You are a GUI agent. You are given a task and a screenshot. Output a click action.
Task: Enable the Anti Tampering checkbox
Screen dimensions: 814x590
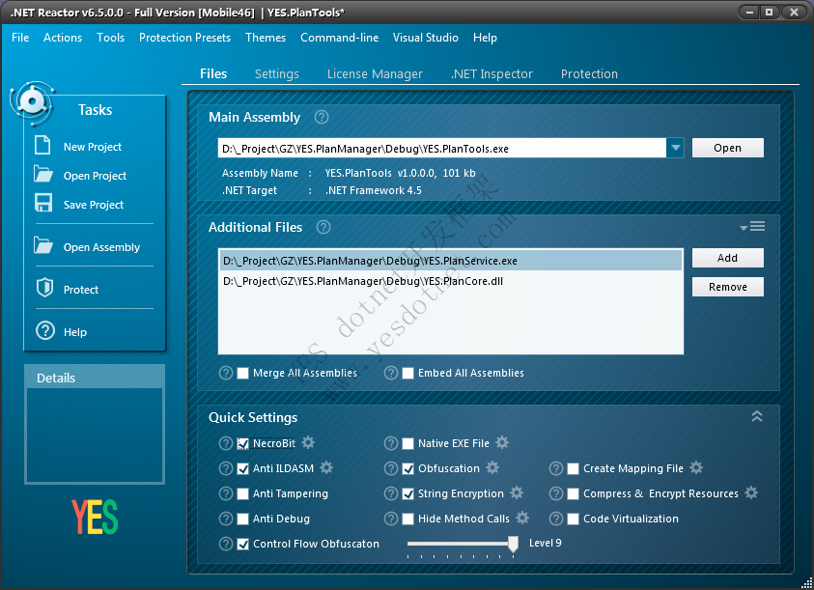pyautogui.click(x=243, y=493)
